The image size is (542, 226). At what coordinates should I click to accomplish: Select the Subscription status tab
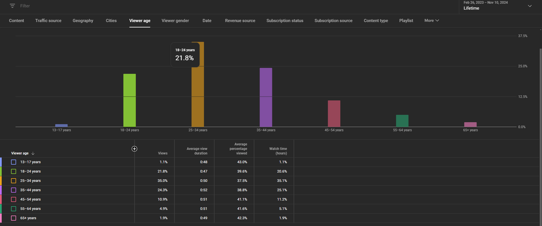click(285, 21)
